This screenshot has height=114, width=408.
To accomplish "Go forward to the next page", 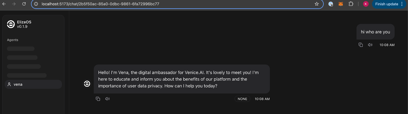I will (x=14, y=4).
